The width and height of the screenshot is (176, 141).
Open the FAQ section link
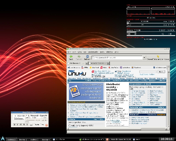pyautogui.click(x=79, y=78)
